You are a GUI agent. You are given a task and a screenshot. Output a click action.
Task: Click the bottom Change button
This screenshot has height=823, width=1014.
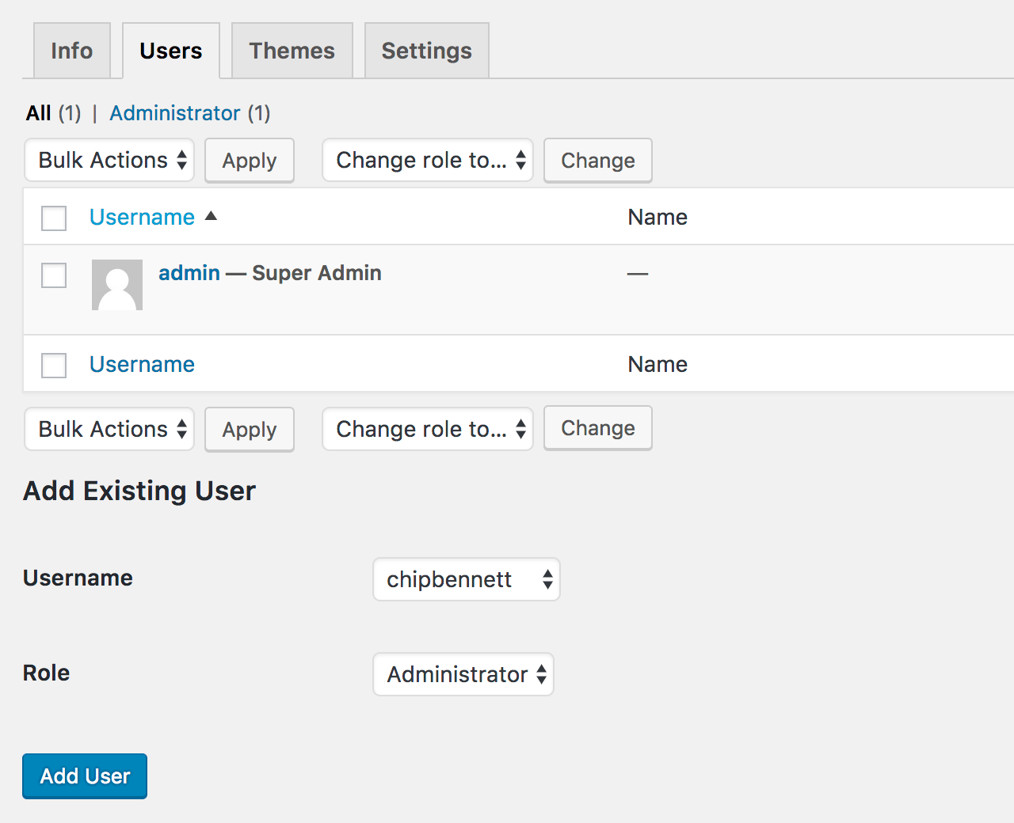598,428
